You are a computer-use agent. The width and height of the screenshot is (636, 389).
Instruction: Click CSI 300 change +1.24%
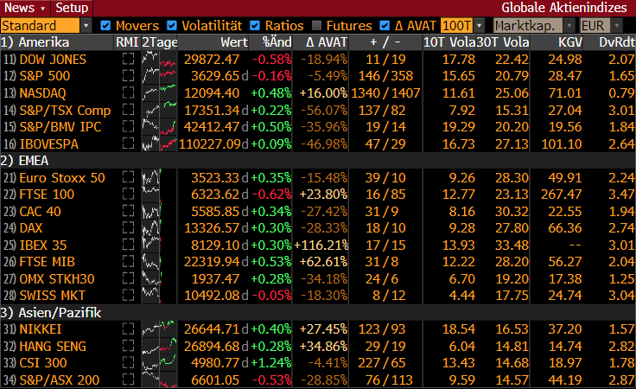pyautogui.click(x=271, y=363)
